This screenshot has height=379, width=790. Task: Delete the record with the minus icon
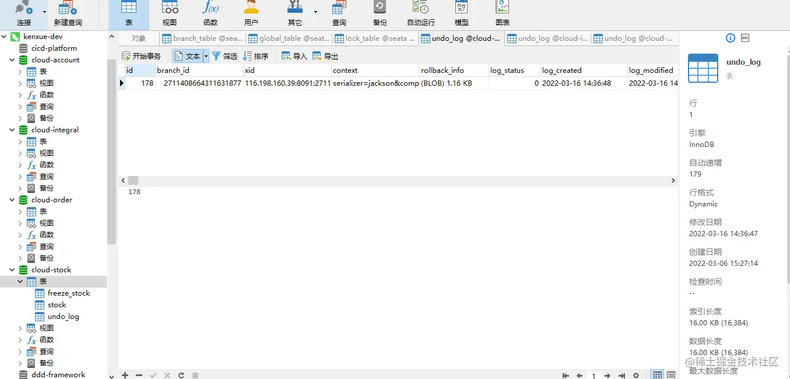point(139,375)
